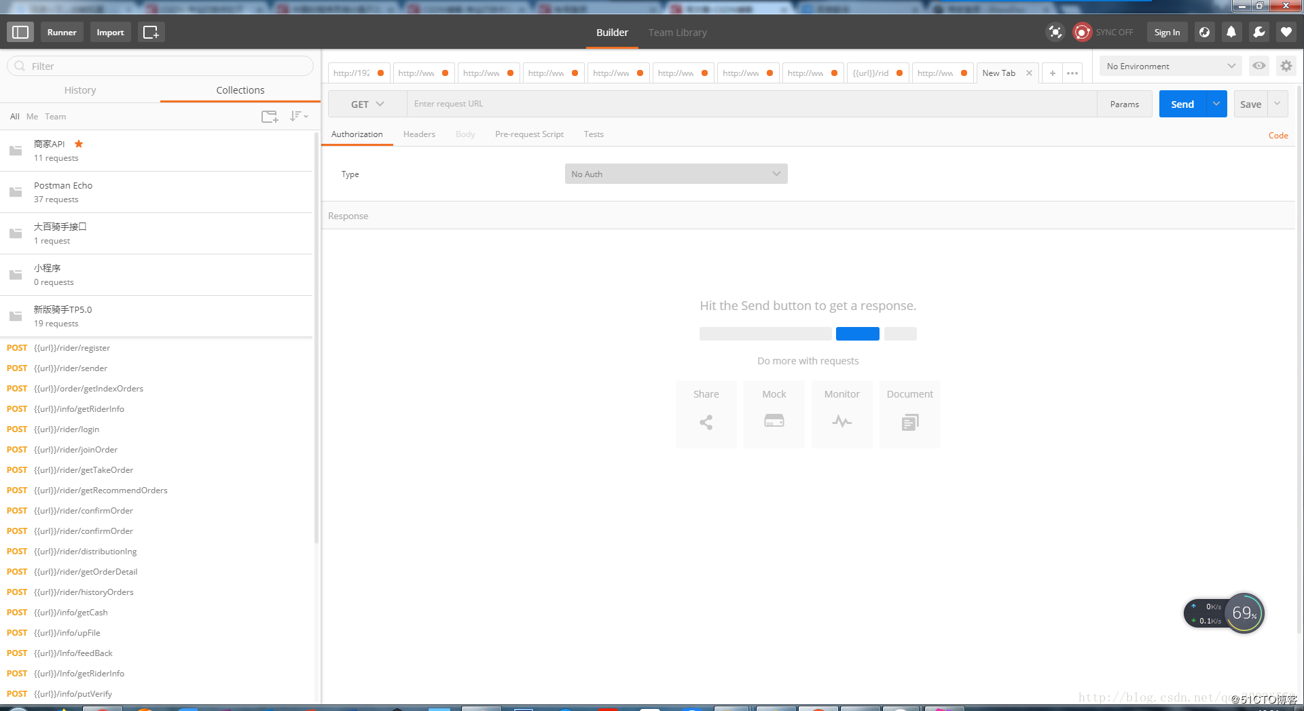Open collection sort options

[298, 117]
